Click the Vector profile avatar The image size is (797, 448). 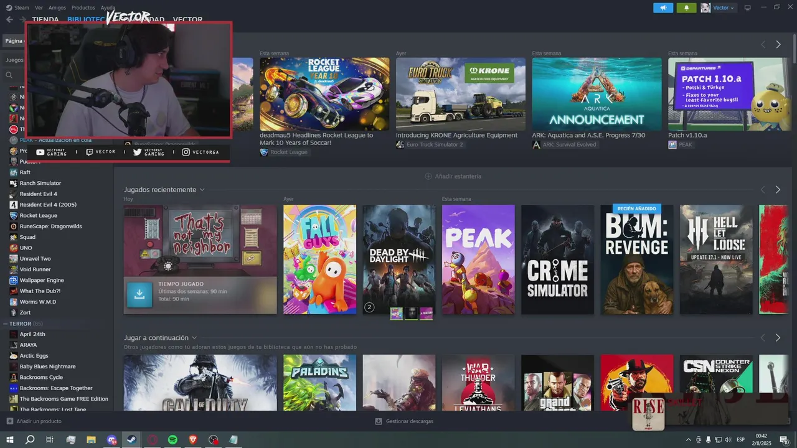pos(705,7)
